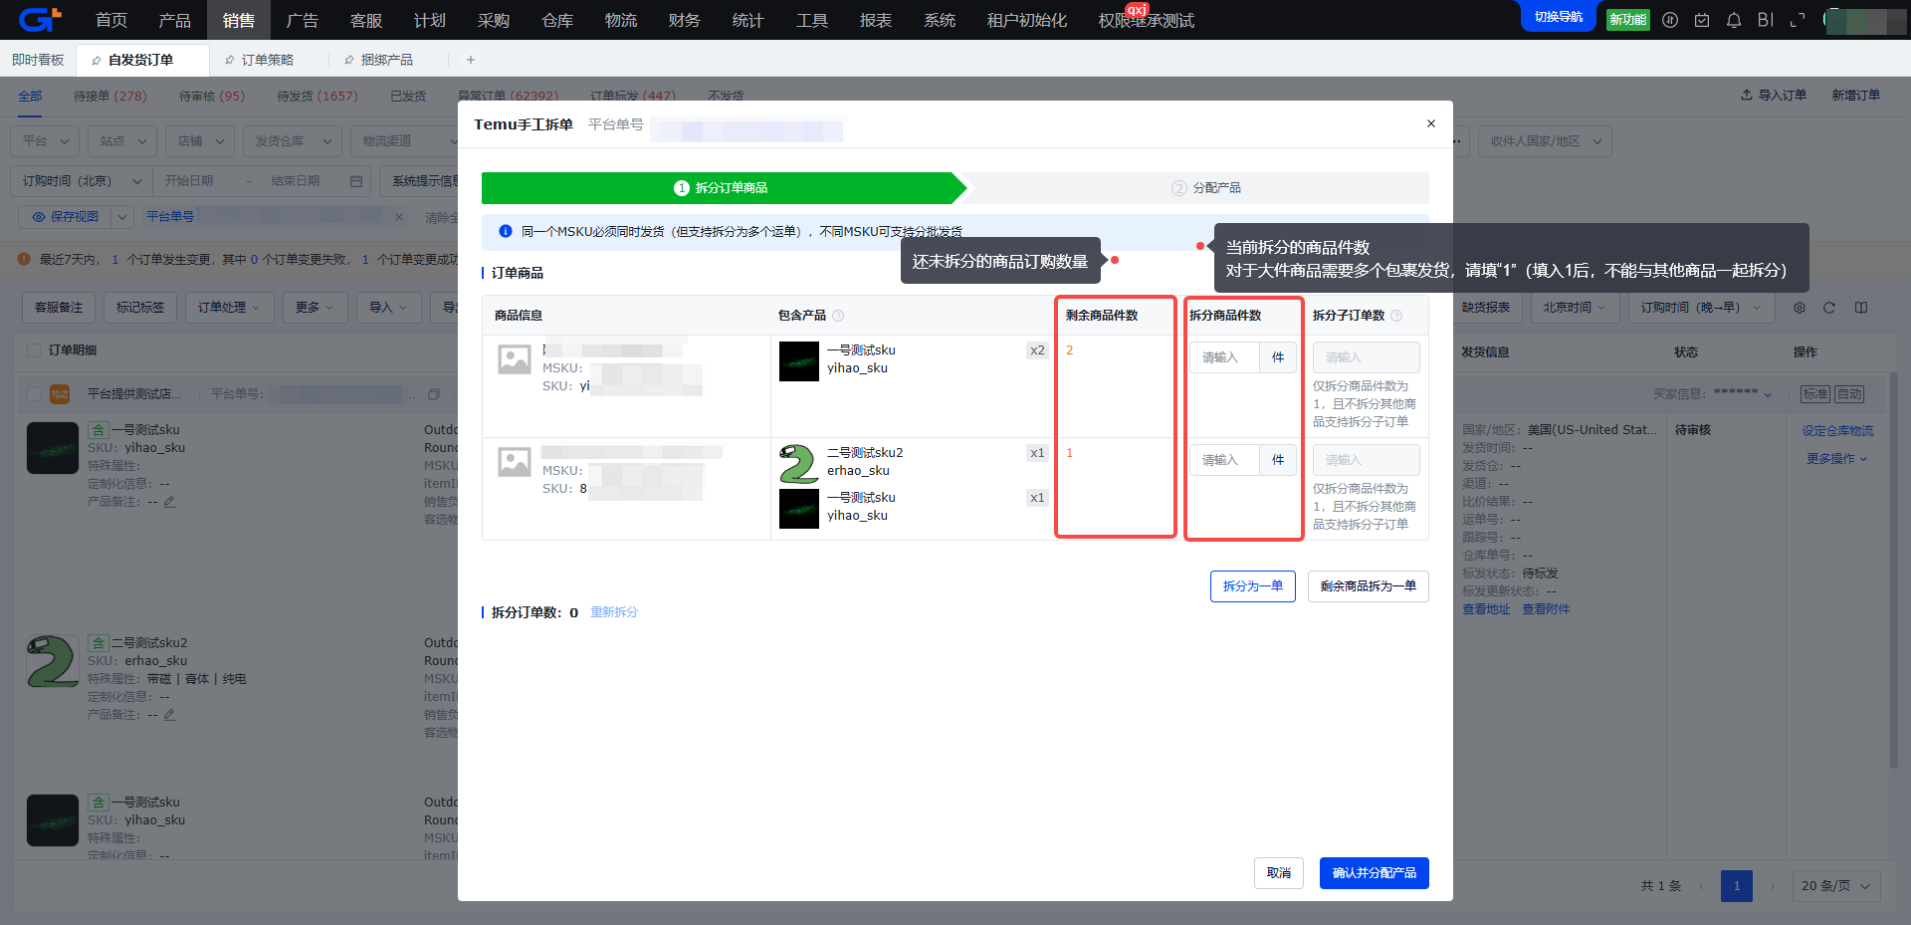Open the calendar icon in date range filter

(x=356, y=181)
